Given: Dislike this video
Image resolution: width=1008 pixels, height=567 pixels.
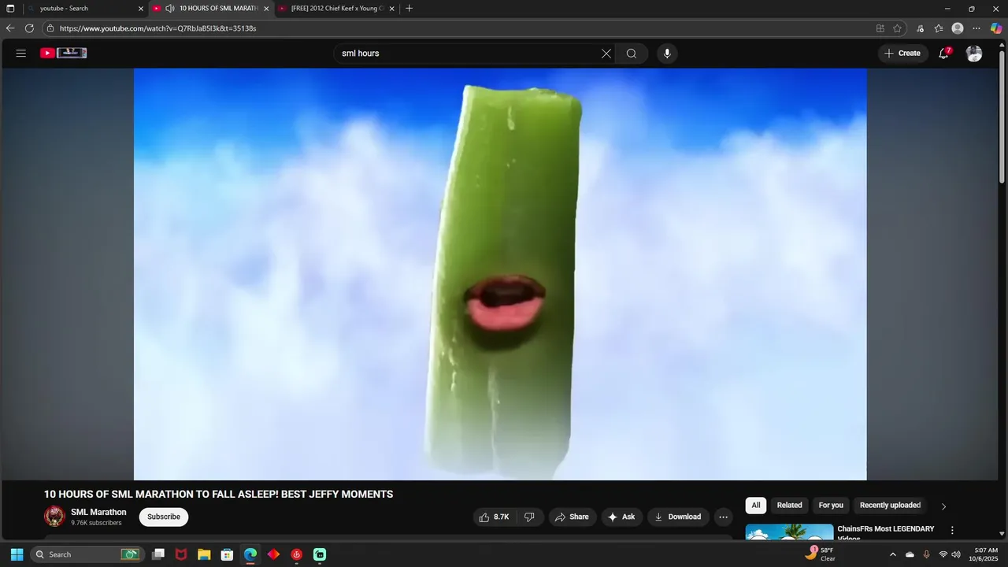Looking at the screenshot, I should (x=529, y=517).
